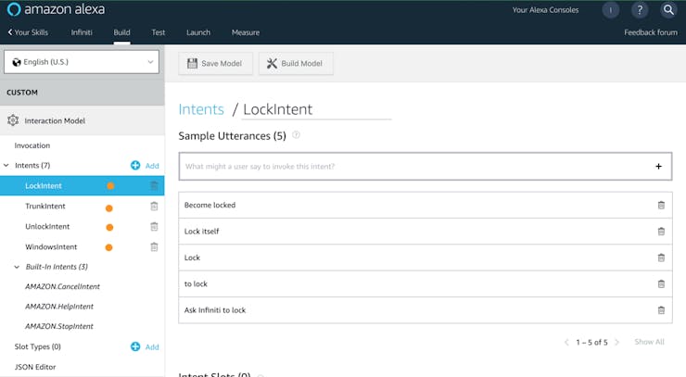Viewport: 686px width, 377px height.
Task: Click the Interaction Model gear icon
Action: [x=13, y=120]
